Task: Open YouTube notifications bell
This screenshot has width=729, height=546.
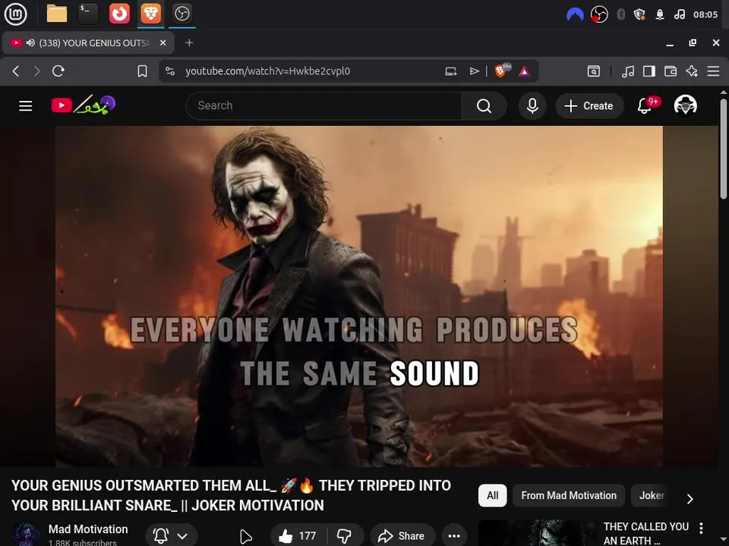Action: [645, 106]
